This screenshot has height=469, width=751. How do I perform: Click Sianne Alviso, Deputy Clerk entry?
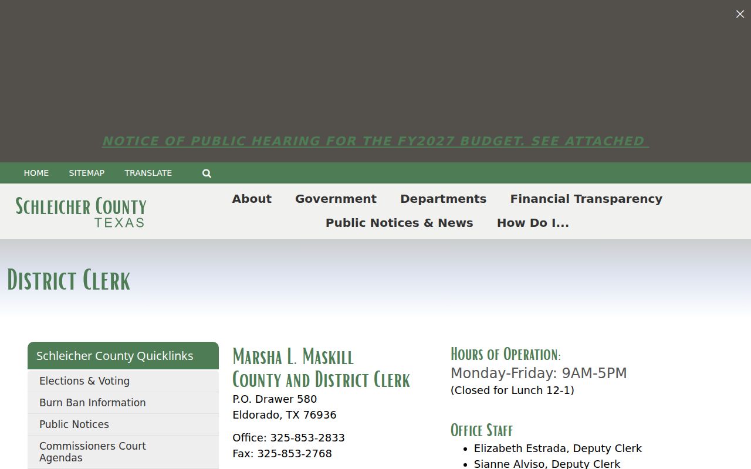(547, 464)
